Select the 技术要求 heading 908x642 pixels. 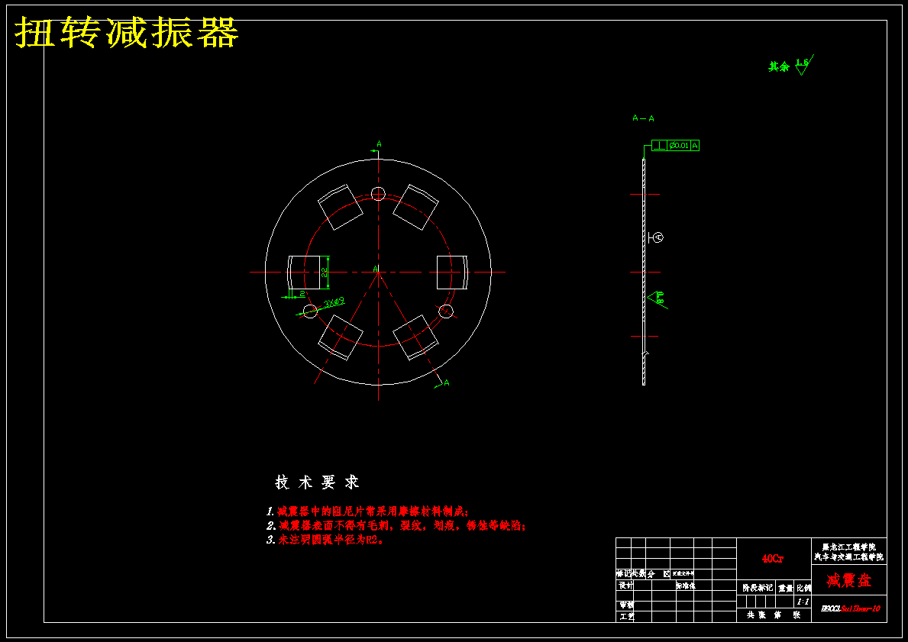(x=318, y=482)
